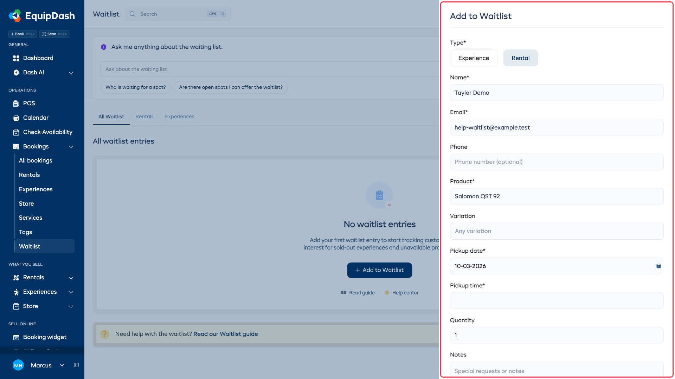The height and width of the screenshot is (379, 675).
Task: Click the search magnifier icon
Action: (132, 14)
